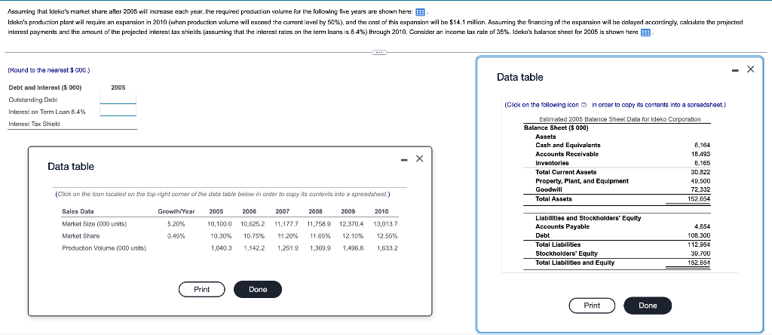
Task: Select production volume cell 1,251.9
Action: tap(287, 248)
